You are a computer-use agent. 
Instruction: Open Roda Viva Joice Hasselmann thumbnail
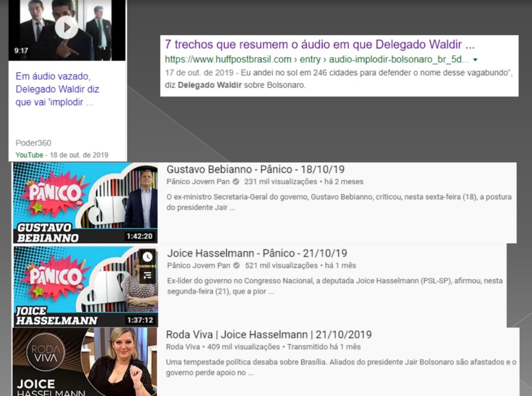85,361
